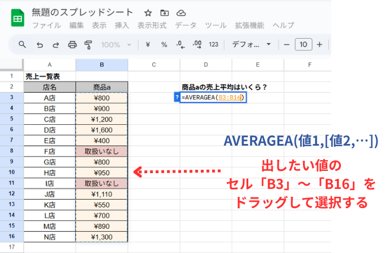Click the ¥900 cell
386x253 pixels.
[x=102, y=109]
